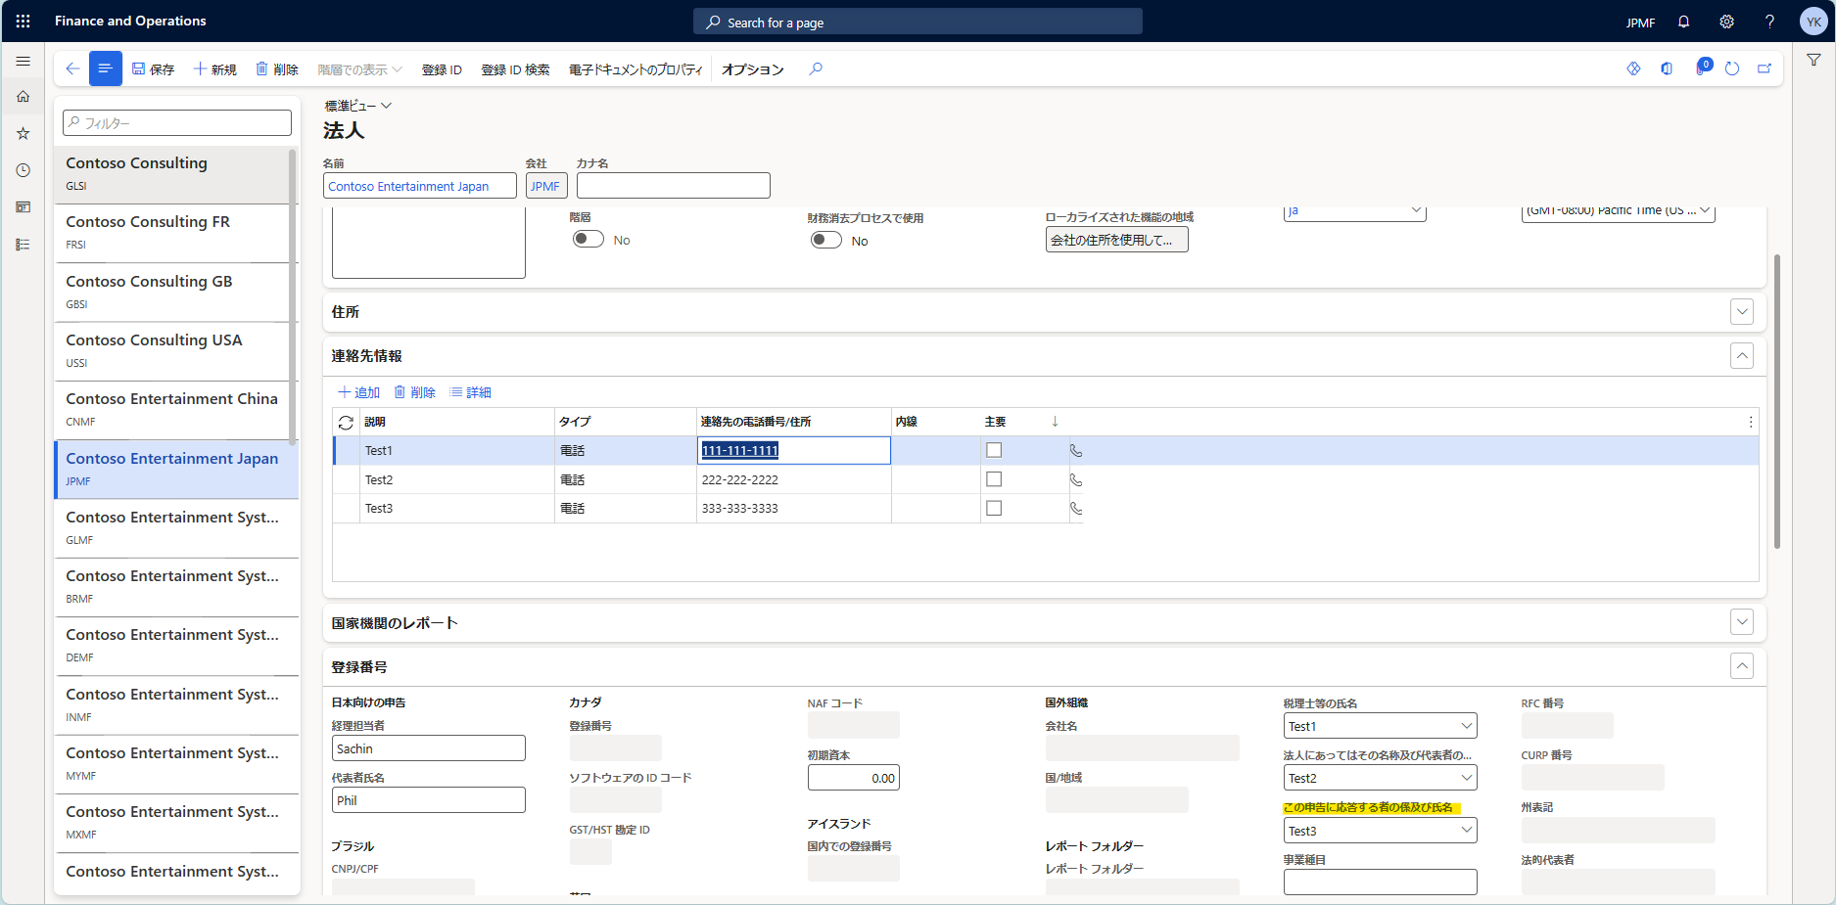Viewport: 1836px width, 905px height.
Task: Open Recent clock icon in sidebar
Action: pos(23,170)
